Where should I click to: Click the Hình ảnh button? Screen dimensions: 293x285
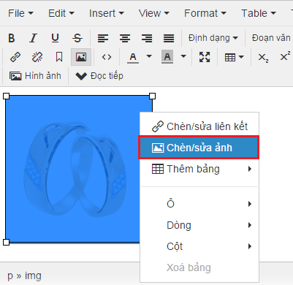tap(35, 76)
